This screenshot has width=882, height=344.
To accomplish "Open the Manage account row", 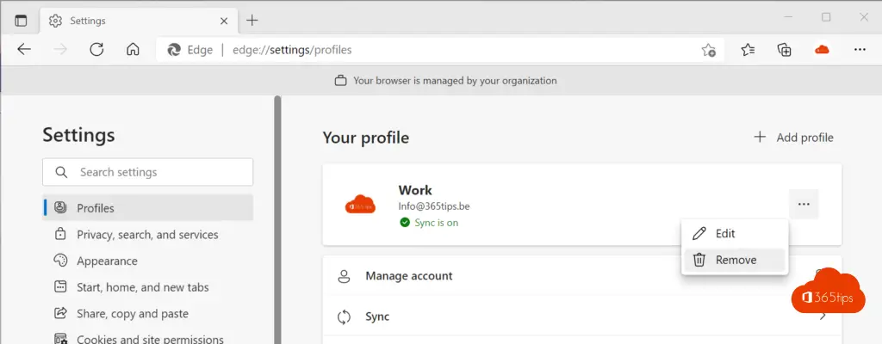I will (x=582, y=276).
